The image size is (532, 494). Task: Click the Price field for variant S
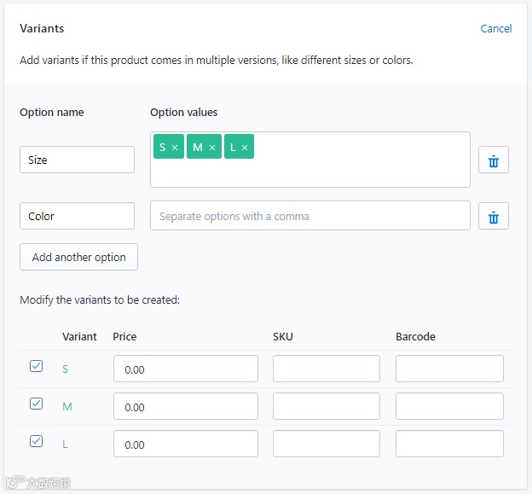pyautogui.click(x=185, y=369)
